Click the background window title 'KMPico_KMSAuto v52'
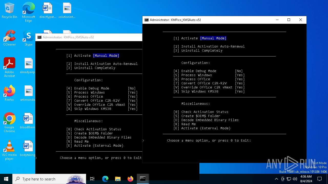 point(79,37)
